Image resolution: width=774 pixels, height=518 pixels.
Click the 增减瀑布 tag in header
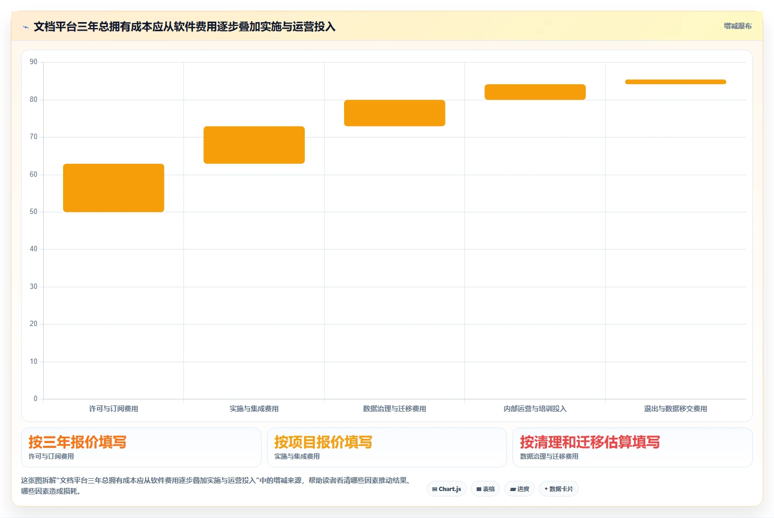(737, 26)
